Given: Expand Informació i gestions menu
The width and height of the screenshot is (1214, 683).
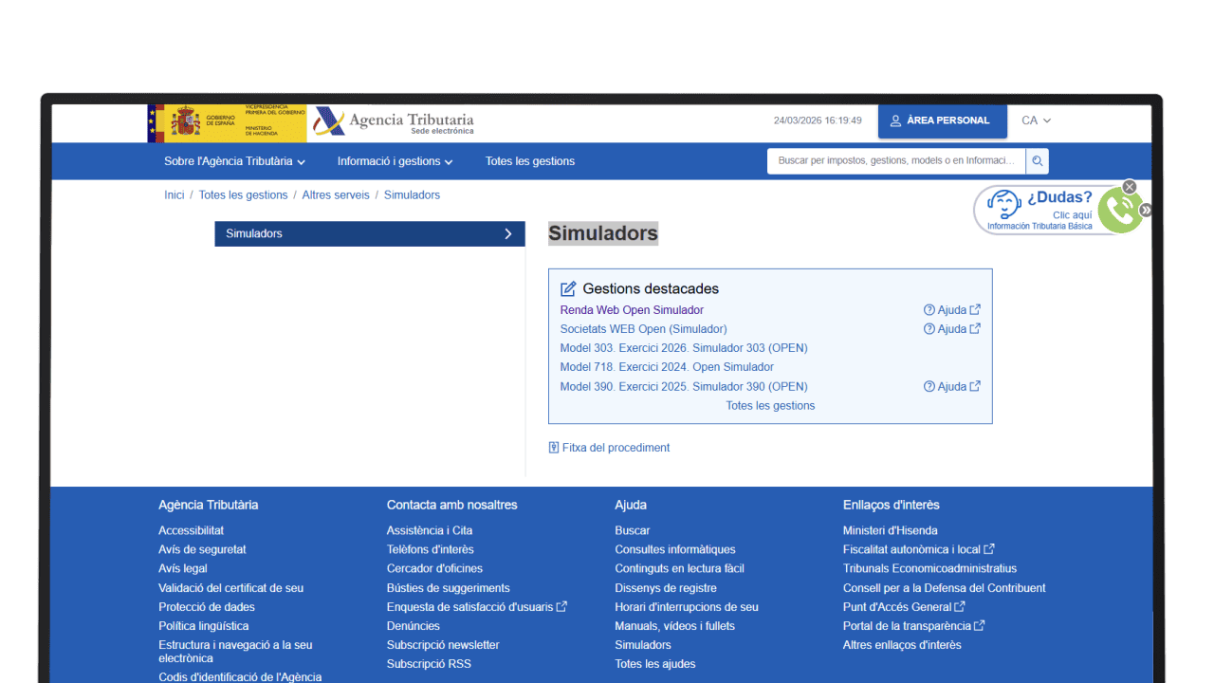Looking at the screenshot, I should pyautogui.click(x=395, y=161).
